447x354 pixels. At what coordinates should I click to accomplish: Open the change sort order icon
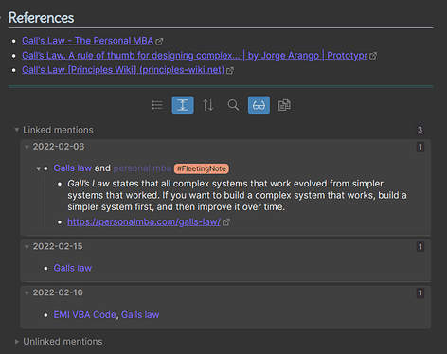tap(208, 105)
